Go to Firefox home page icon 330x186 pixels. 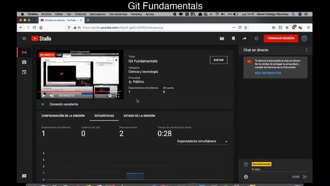tap(41, 27)
